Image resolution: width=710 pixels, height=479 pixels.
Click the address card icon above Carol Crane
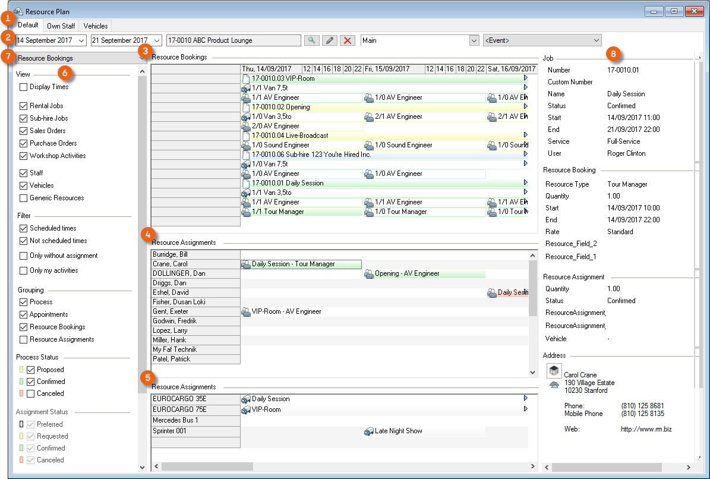[x=554, y=371]
